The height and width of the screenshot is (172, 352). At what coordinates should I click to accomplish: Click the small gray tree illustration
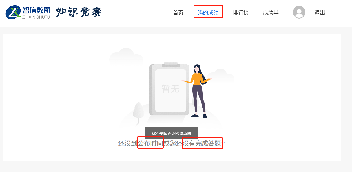[138, 113]
